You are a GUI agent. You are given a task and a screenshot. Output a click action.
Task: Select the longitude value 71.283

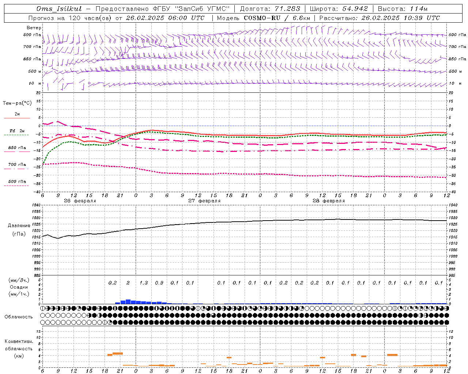pos(287,9)
